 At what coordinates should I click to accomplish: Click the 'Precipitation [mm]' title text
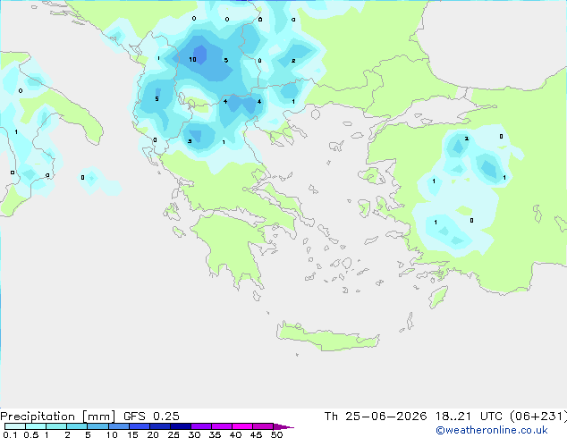[58, 417]
